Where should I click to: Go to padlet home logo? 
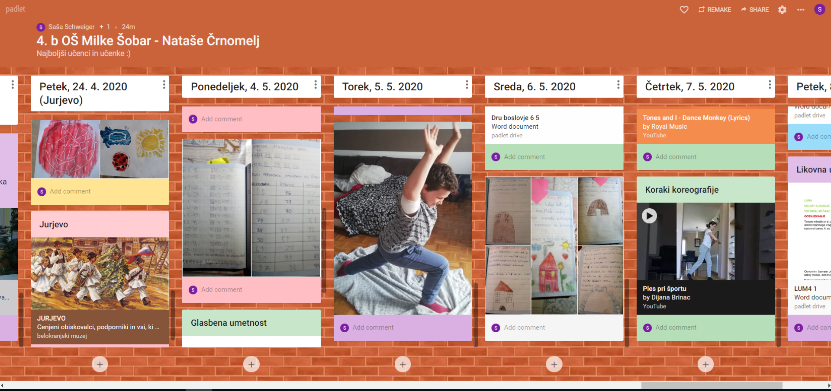(x=15, y=9)
